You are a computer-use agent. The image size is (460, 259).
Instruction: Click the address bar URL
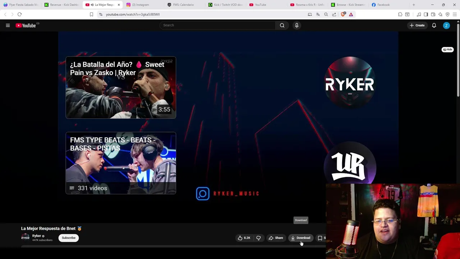tap(133, 14)
